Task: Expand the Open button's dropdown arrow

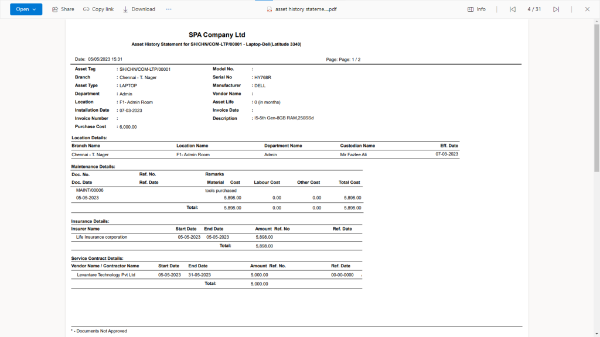Action: pos(33,9)
